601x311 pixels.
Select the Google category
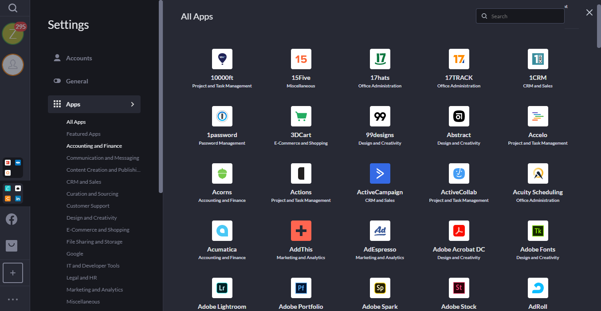[x=75, y=254]
